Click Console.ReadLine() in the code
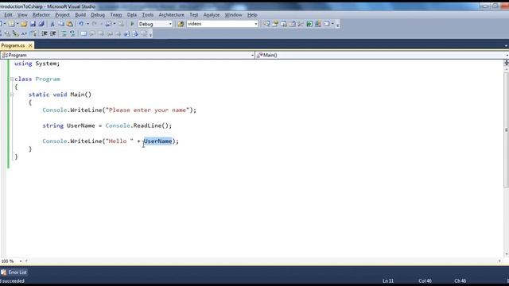The width and height of the screenshot is (509, 286). 137,126
